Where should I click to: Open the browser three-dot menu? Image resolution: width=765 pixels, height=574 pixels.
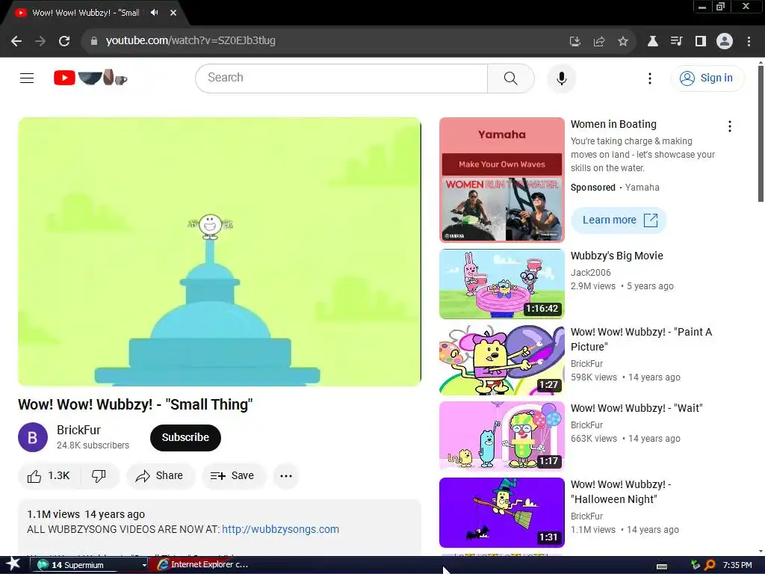pyautogui.click(x=749, y=42)
